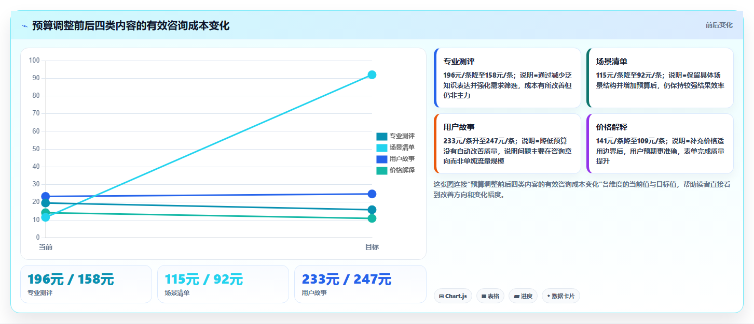754x324 pixels.
Task: Click the 专业测评 current data point
Action: point(46,203)
